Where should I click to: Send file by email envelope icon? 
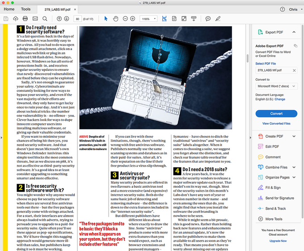pos(35,19)
